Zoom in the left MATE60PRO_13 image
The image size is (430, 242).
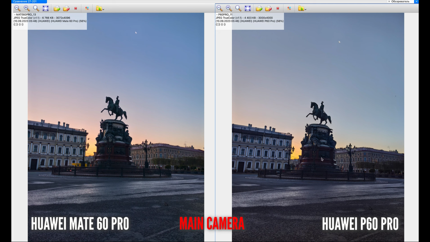pos(27,8)
